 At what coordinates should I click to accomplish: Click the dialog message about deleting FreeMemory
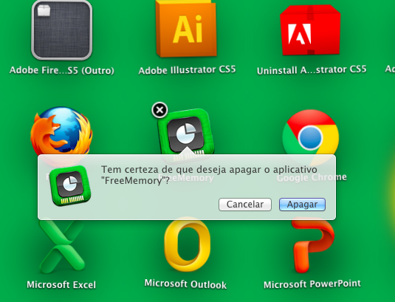click(x=209, y=175)
